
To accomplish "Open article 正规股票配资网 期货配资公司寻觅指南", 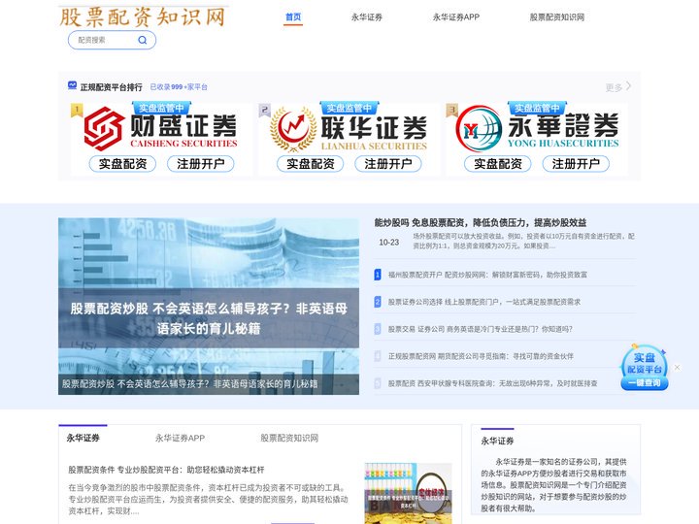I will [481, 356].
